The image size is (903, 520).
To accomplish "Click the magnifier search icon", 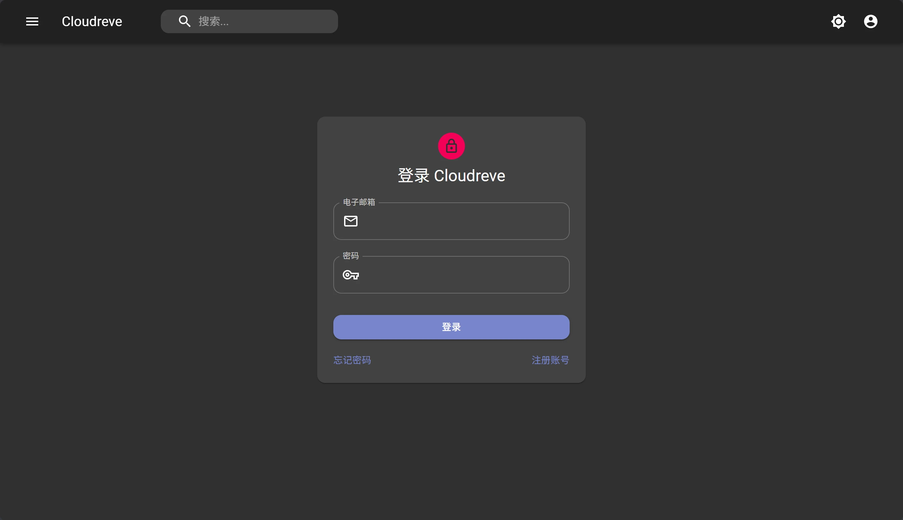I will click(184, 21).
